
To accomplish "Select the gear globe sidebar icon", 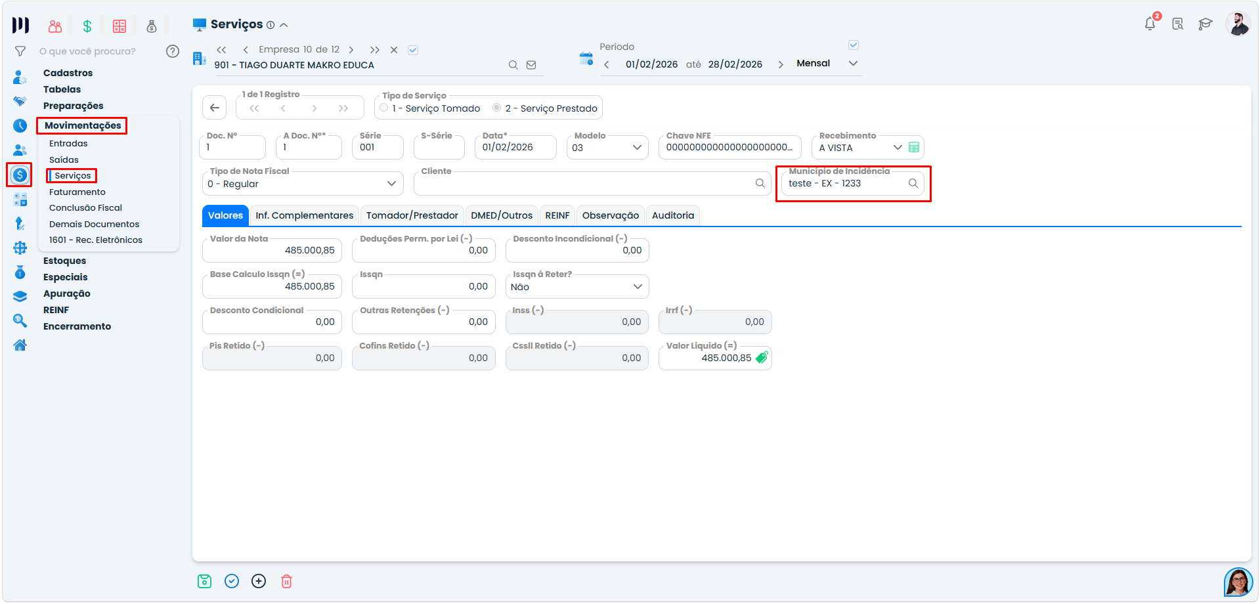I will pos(20,248).
